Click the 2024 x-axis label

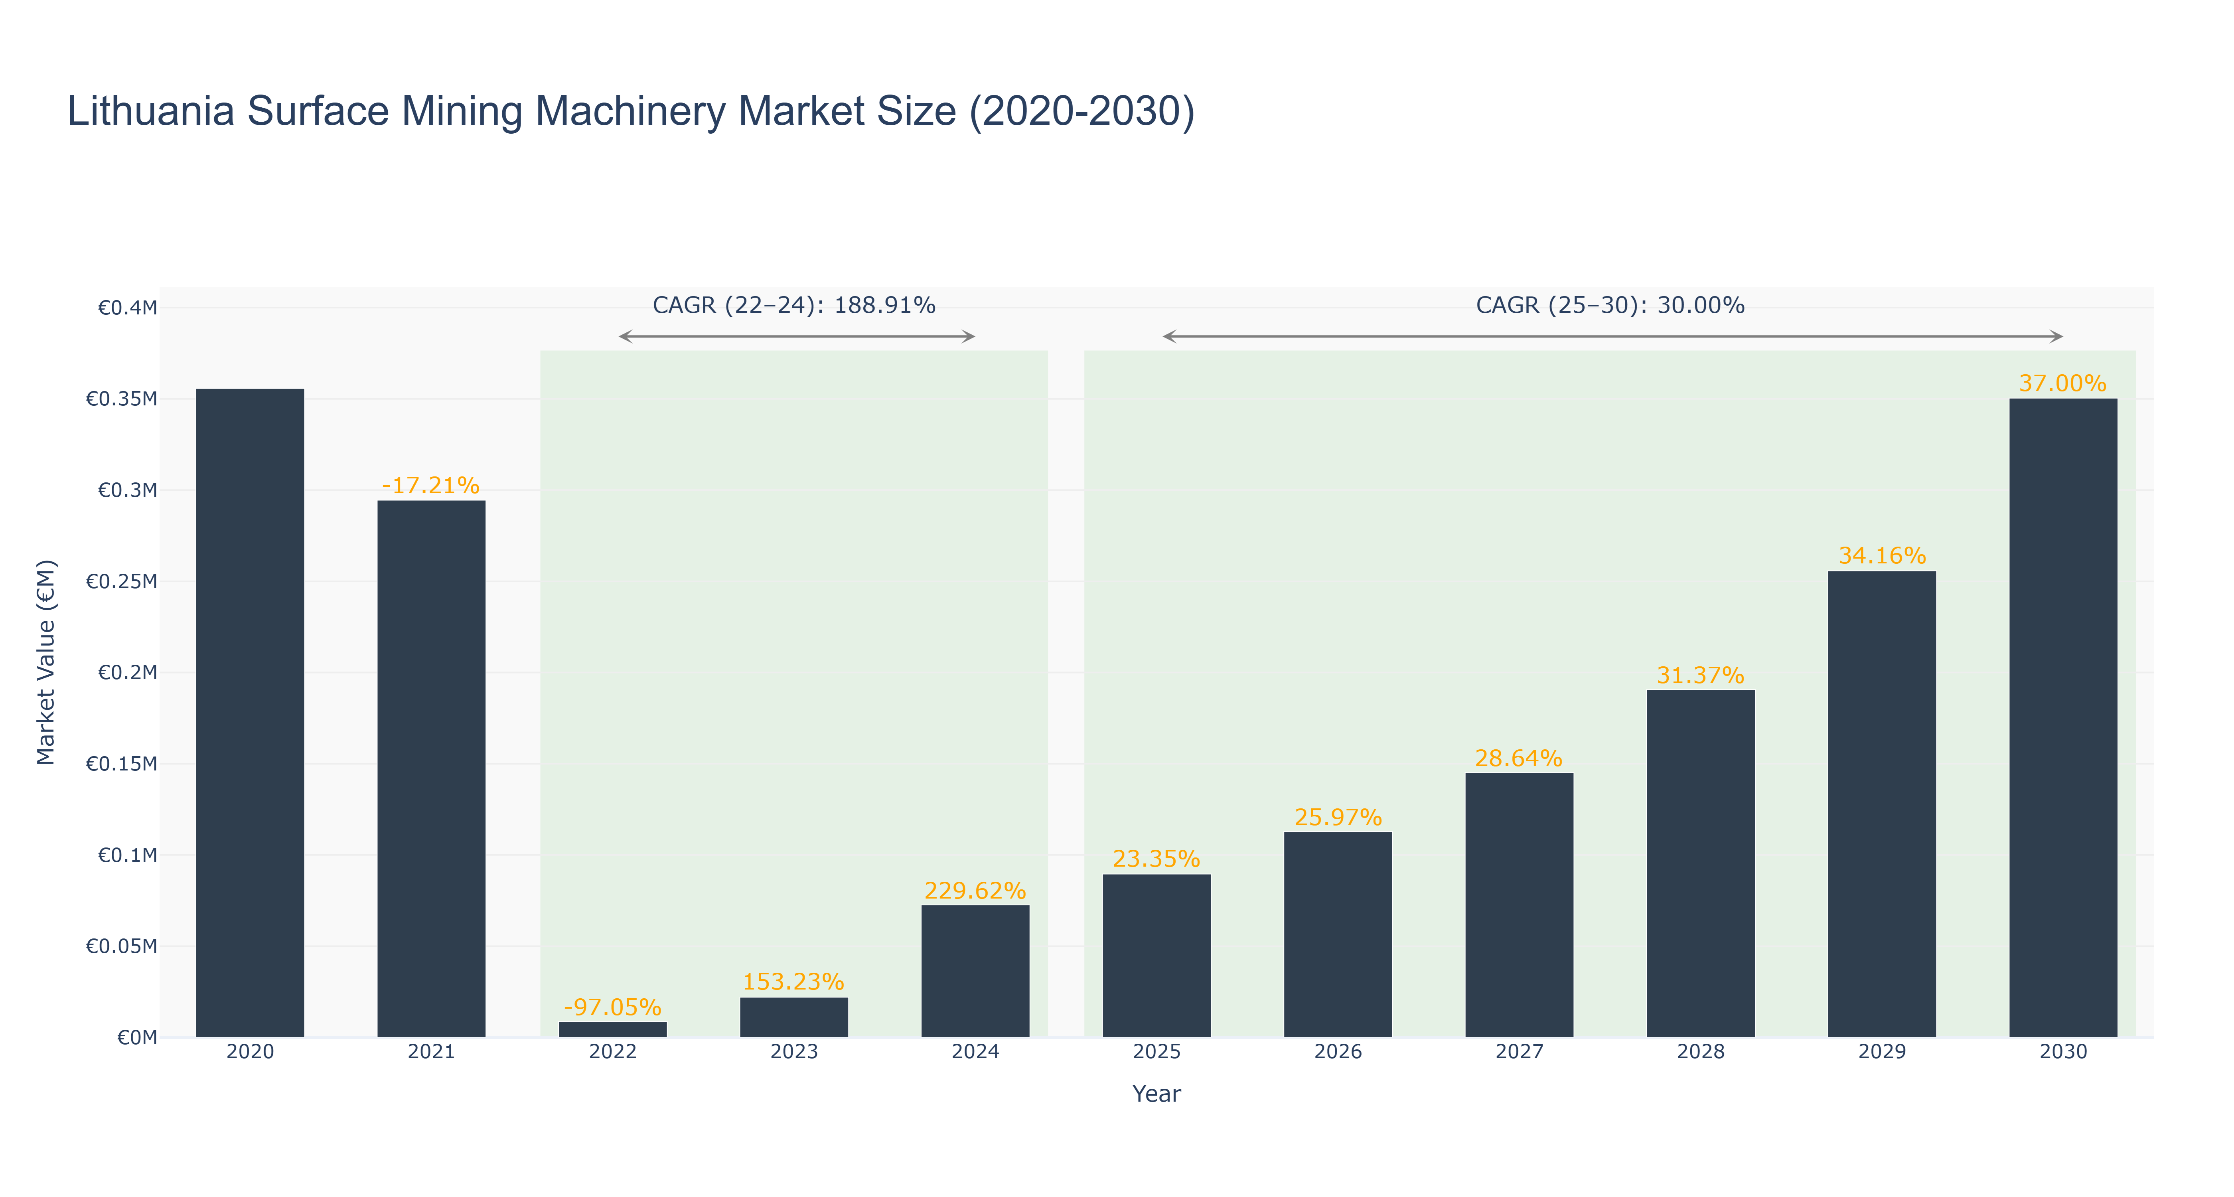click(976, 1052)
